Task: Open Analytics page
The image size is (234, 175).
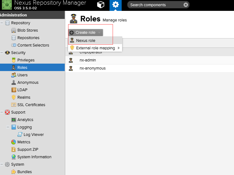Action: [26, 120]
